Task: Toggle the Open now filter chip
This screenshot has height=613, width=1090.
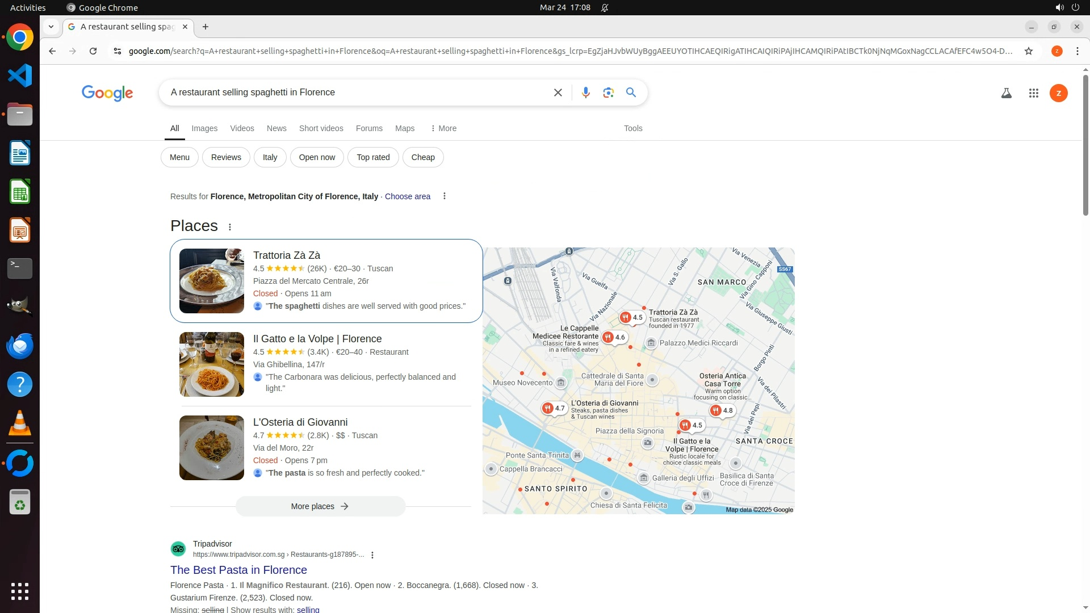Action: tap(317, 157)
